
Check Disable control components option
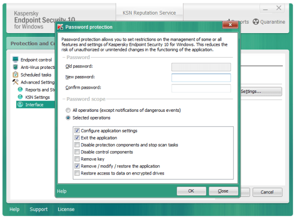(77, 152)
